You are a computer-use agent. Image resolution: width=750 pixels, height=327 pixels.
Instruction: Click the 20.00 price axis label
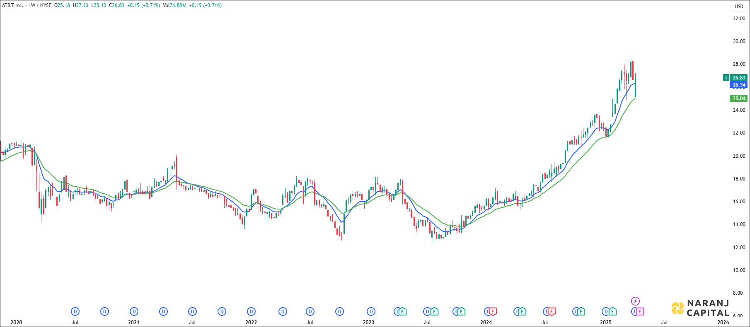(x=739, y=156)
